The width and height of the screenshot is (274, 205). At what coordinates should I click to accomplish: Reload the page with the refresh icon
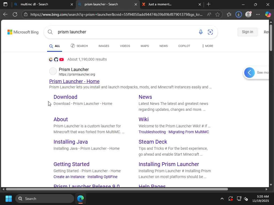click(x=15, y=14)
